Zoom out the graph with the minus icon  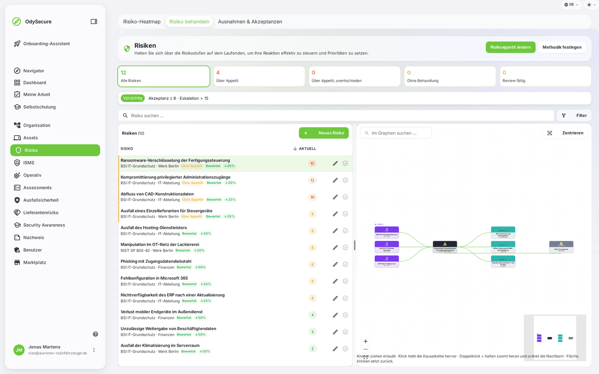pos(365,350)
